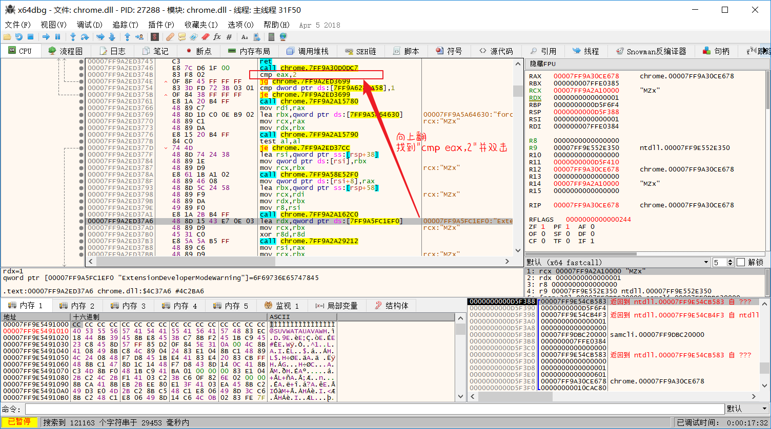Open functions list with fx icon

217,37
